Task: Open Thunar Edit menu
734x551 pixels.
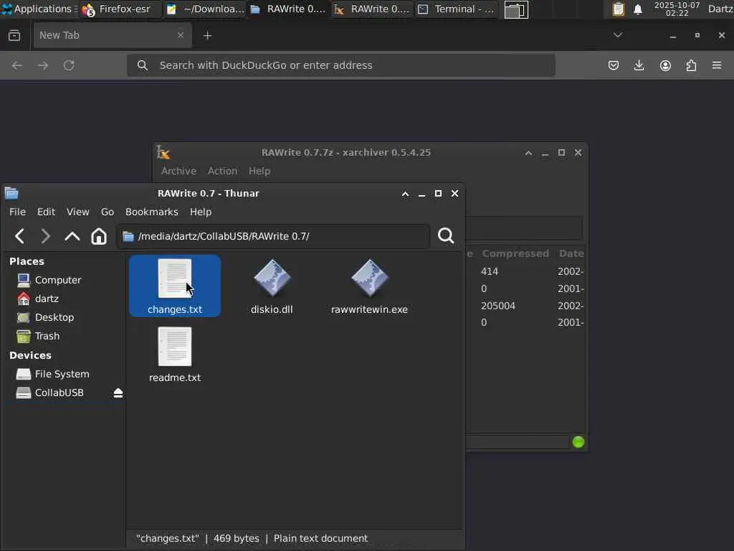Action: 46,212
